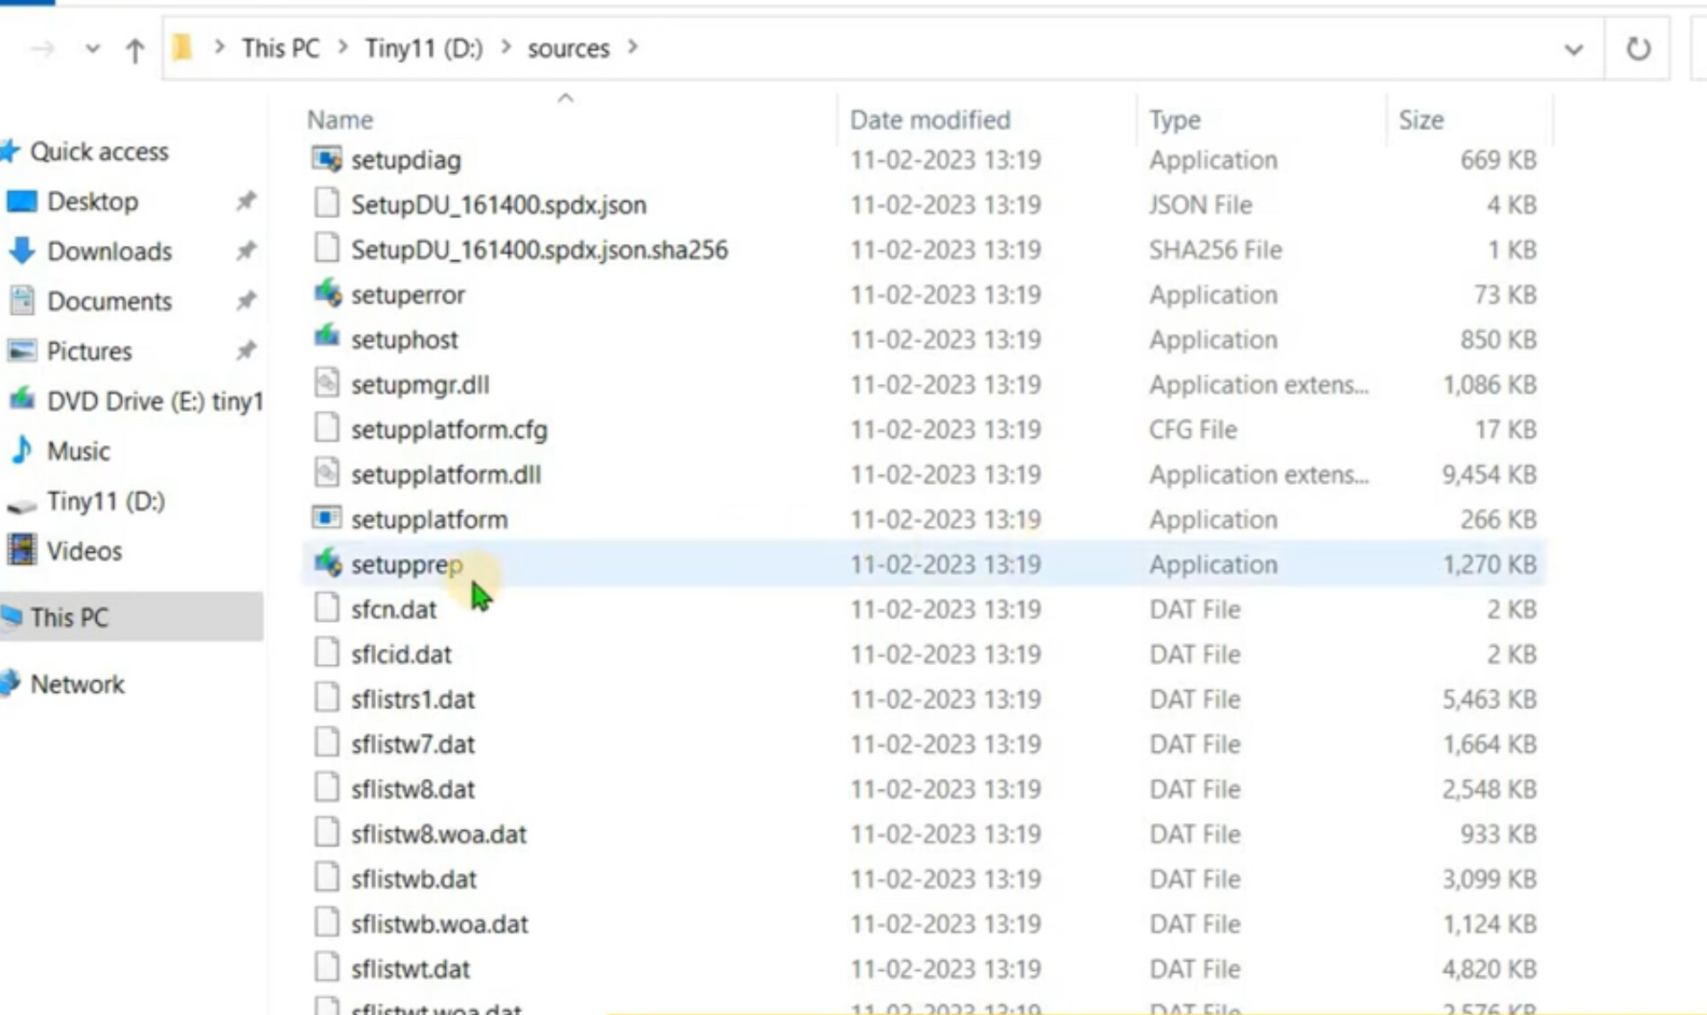Select the sflistwb.woa.dat file name
The width and height of the screenshot is (1707, 1015).
tap(440, 923)
